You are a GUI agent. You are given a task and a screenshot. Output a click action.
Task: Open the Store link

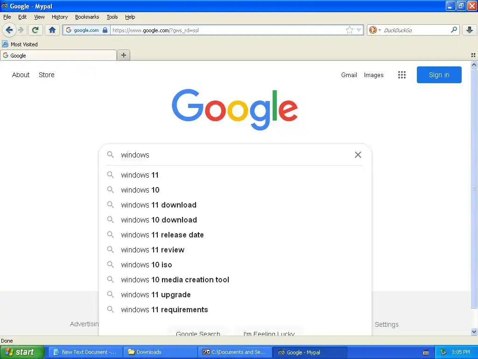47,75
